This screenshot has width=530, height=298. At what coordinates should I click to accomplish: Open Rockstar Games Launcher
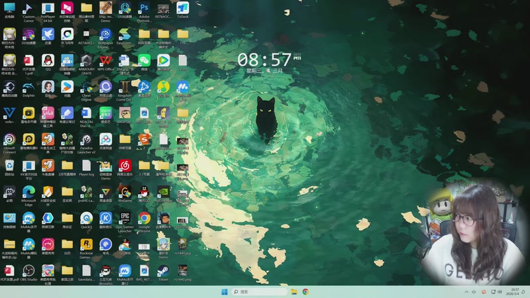(86, 248)
